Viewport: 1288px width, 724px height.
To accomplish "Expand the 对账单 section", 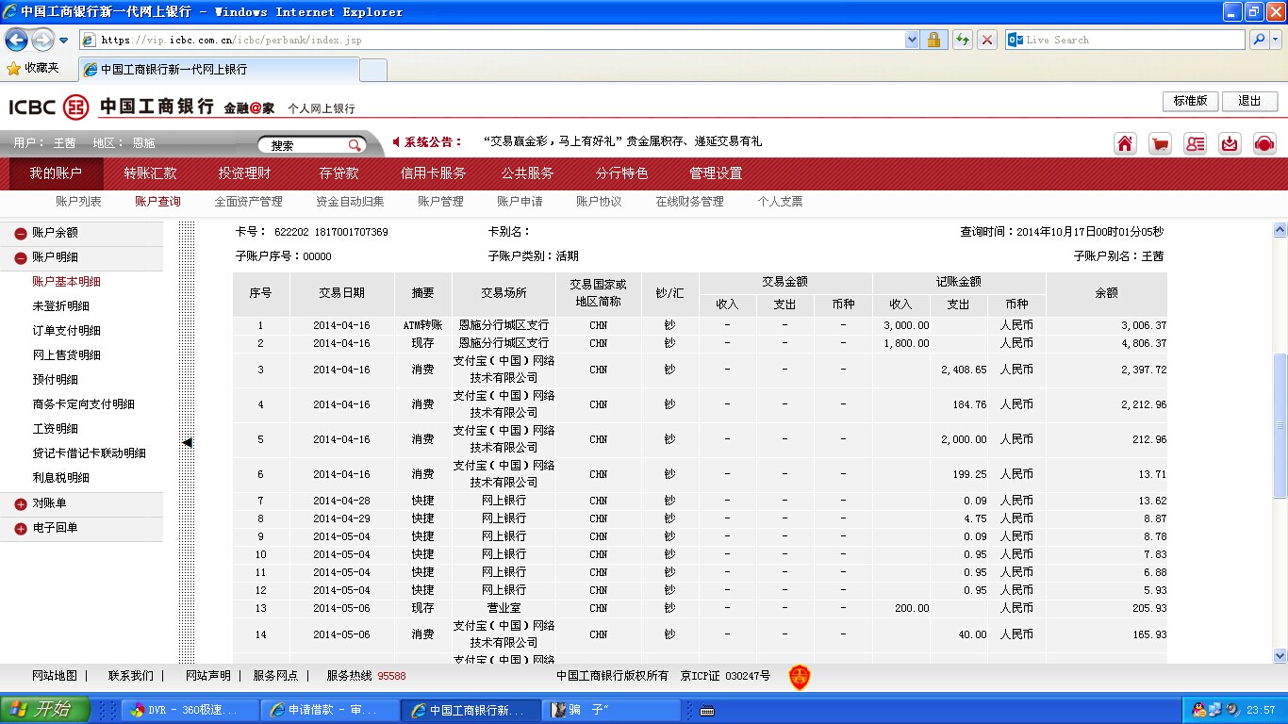I will 21,504.
